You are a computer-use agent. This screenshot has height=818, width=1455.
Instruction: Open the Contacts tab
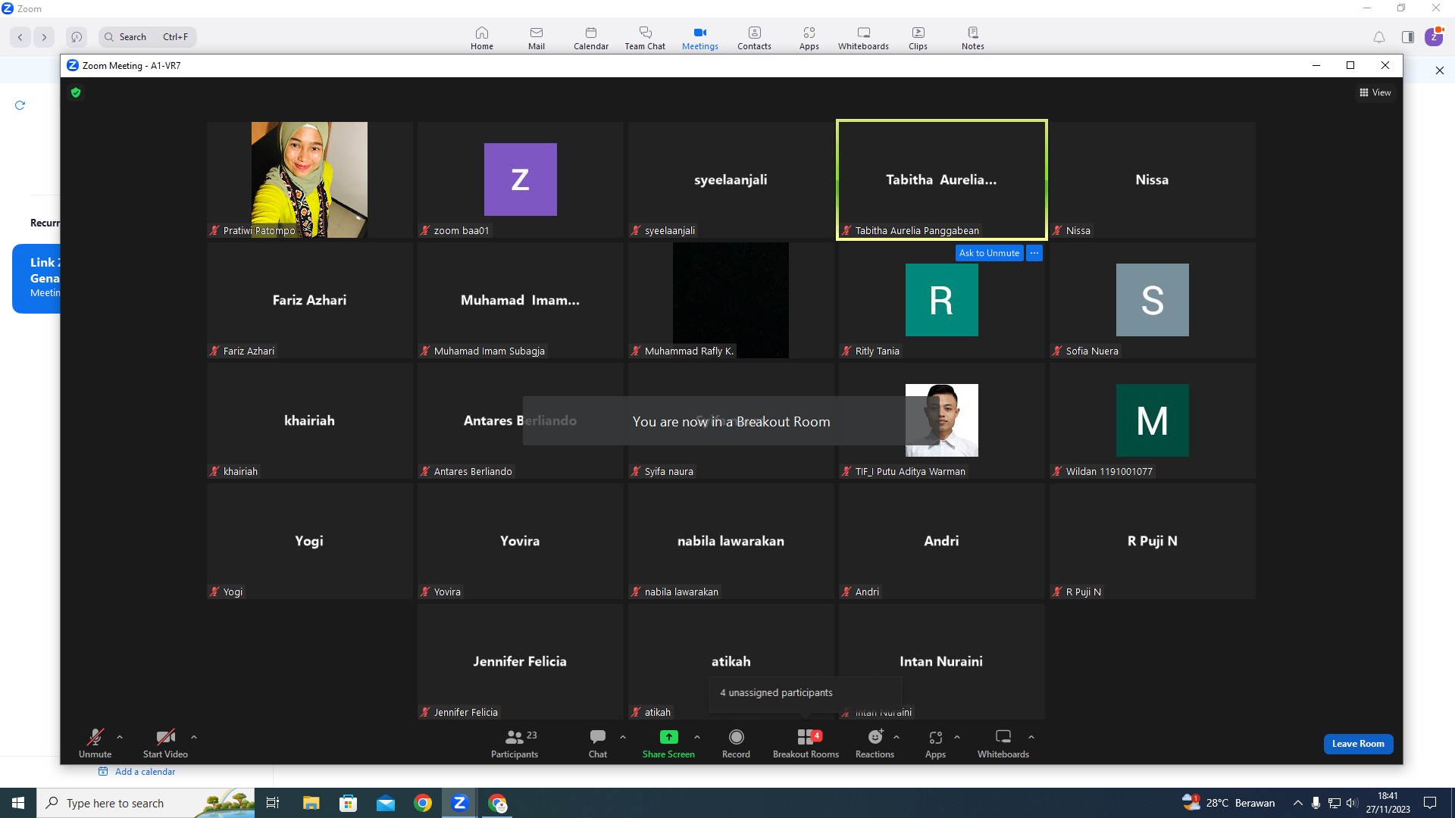(x=755, y=38)
